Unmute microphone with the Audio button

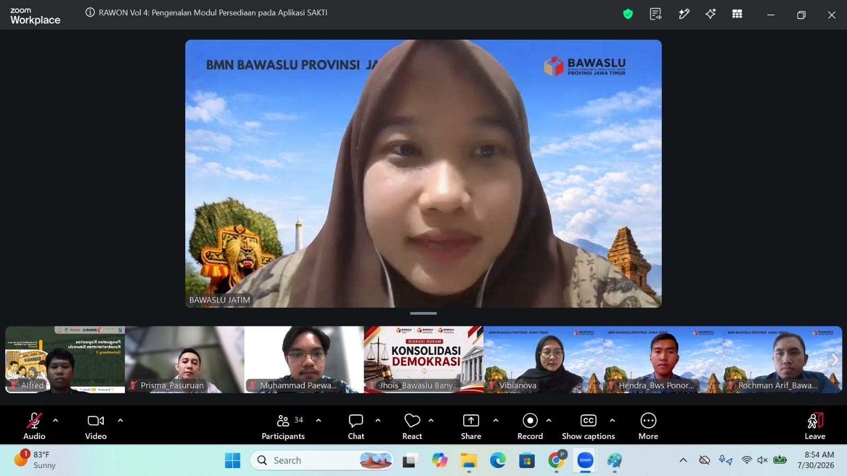coord(34,426)
